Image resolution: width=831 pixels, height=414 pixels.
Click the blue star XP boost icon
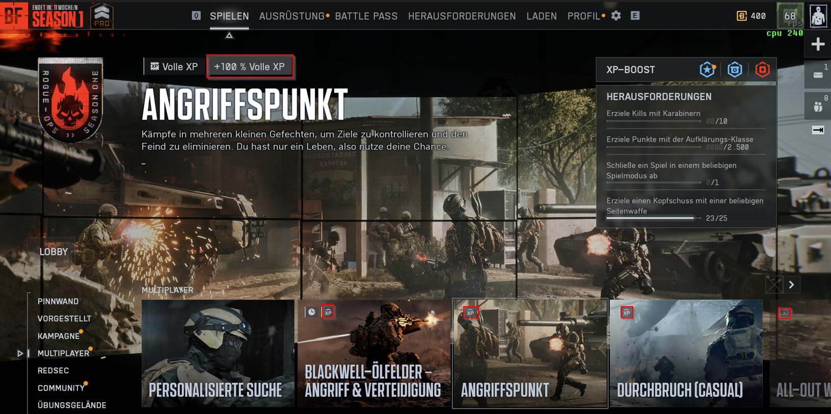(x=707, y=70)
